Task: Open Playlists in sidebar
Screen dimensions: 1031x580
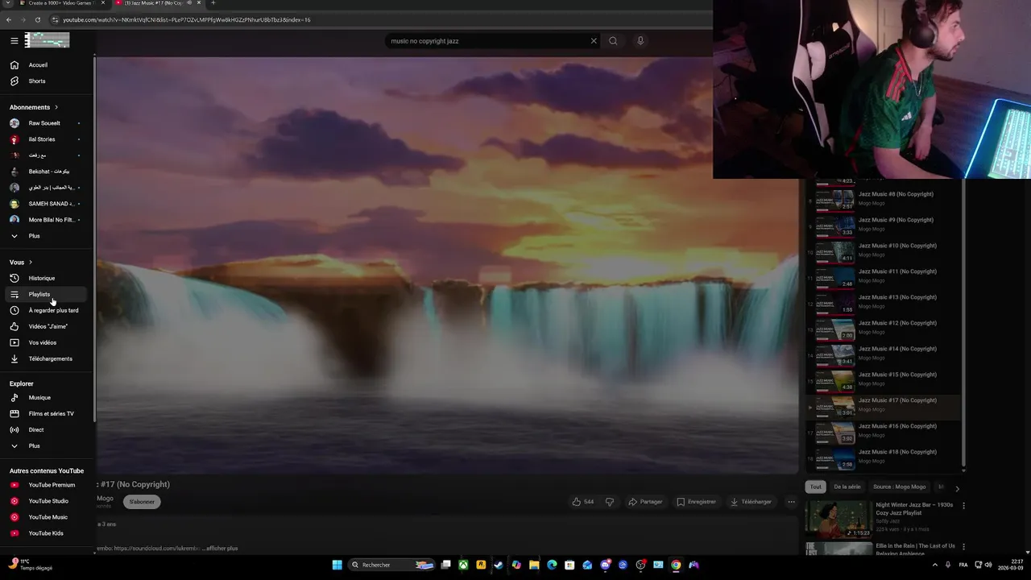Action: pyautogui.click(x=47, y=294)
